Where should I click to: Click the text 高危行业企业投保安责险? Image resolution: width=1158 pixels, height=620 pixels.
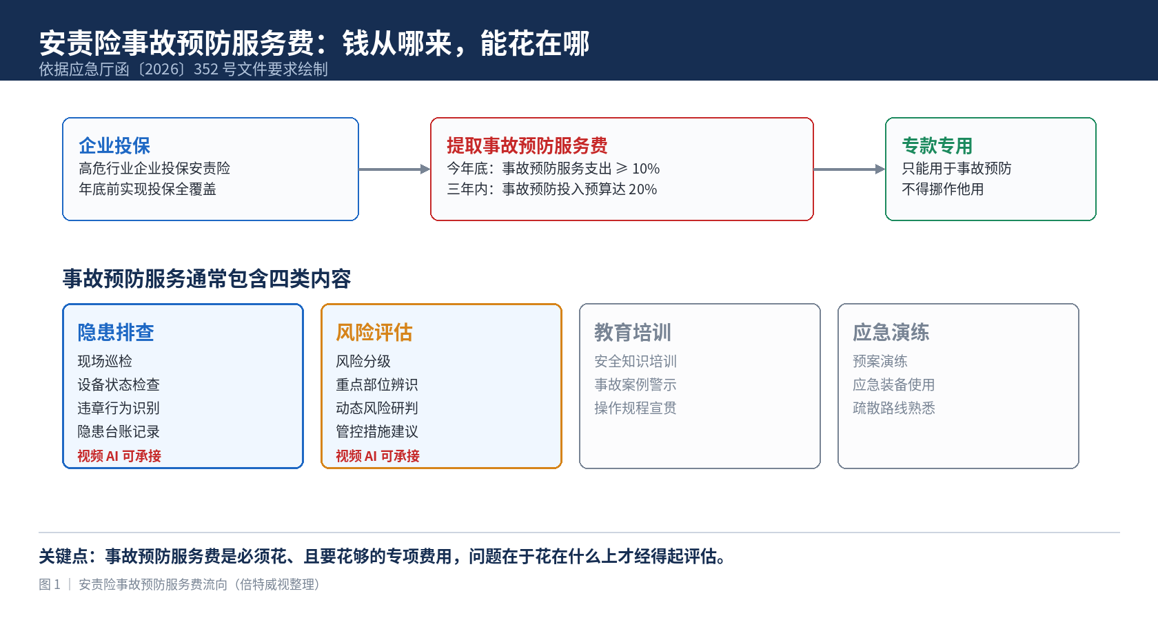154,168
